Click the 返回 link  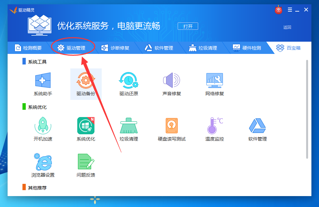point(287,27)
